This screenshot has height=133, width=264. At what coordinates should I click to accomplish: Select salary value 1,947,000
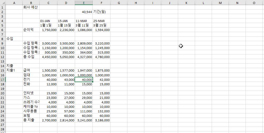click(x=84, y=70)
